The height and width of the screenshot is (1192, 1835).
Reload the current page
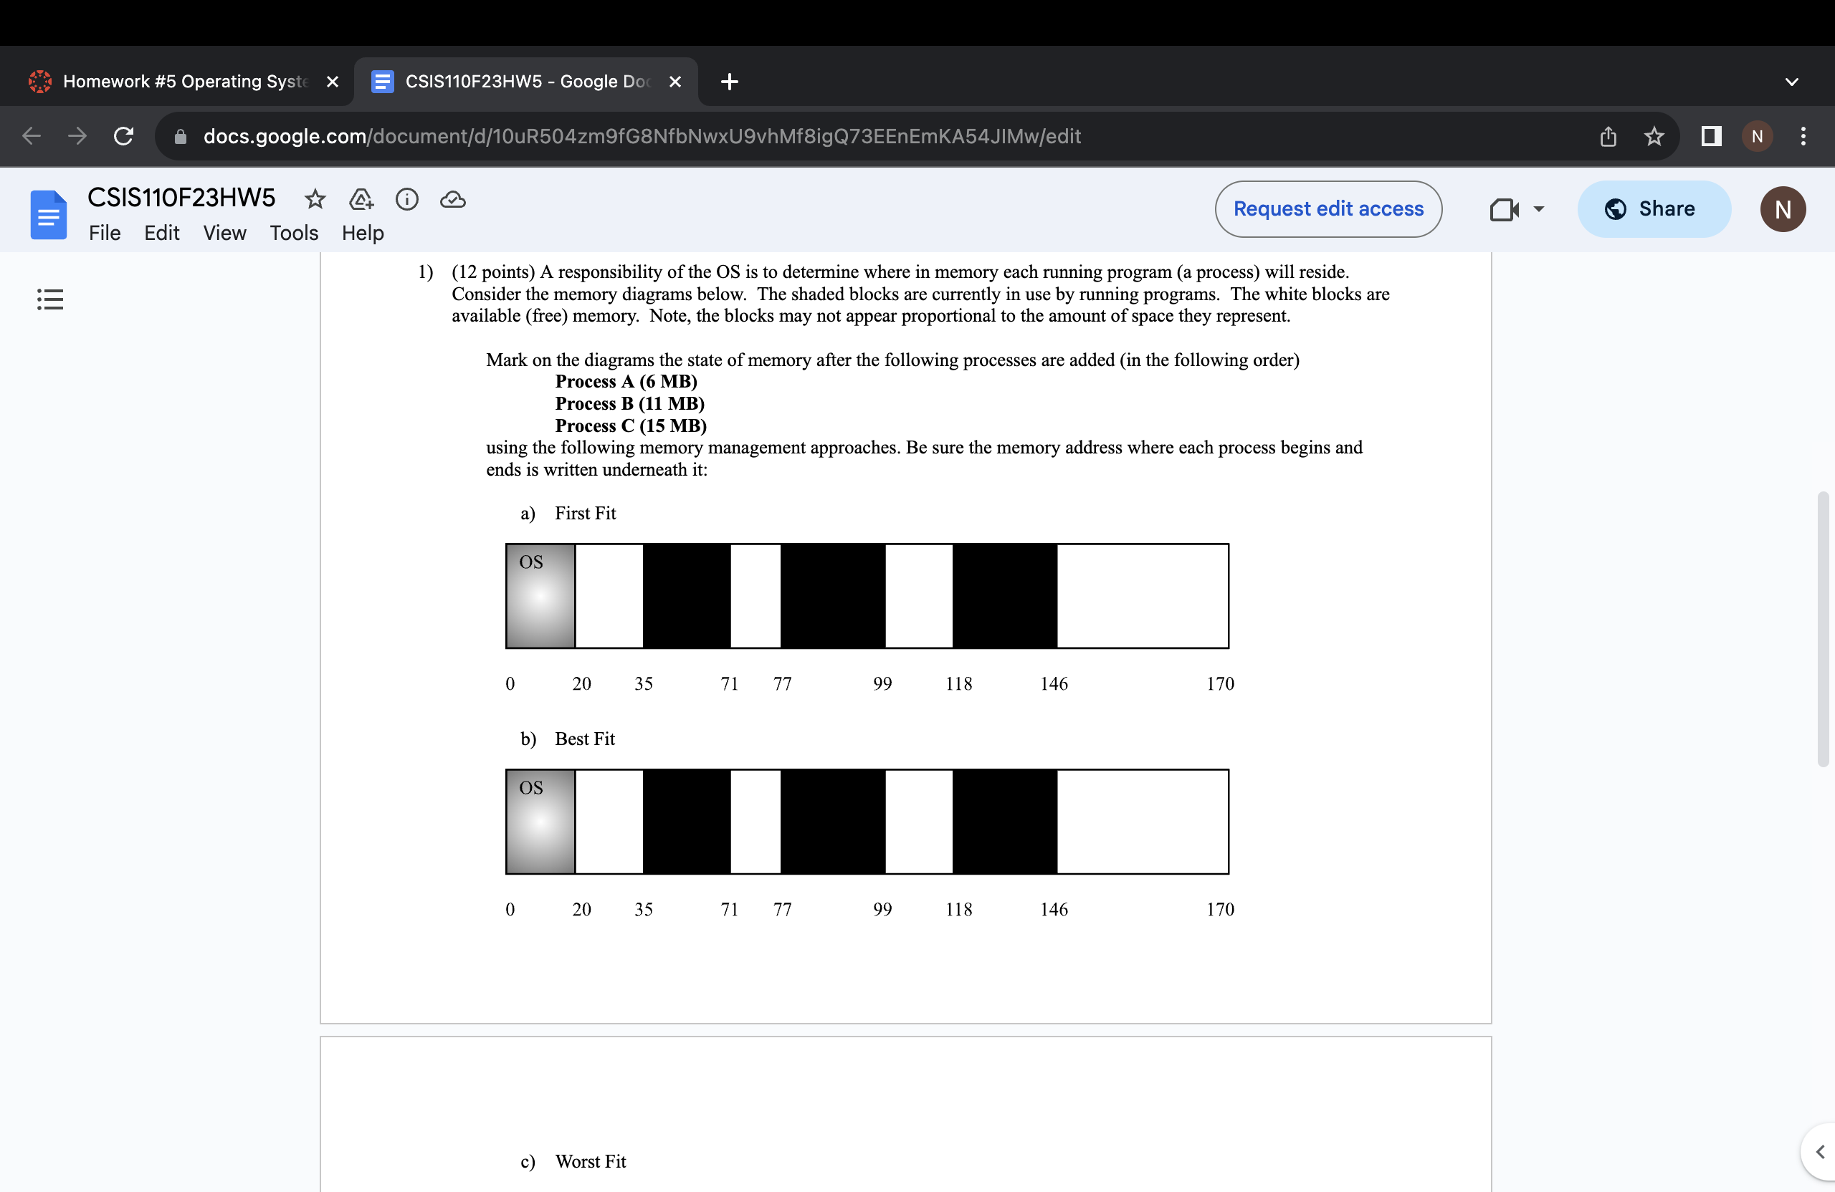[123, 136]
